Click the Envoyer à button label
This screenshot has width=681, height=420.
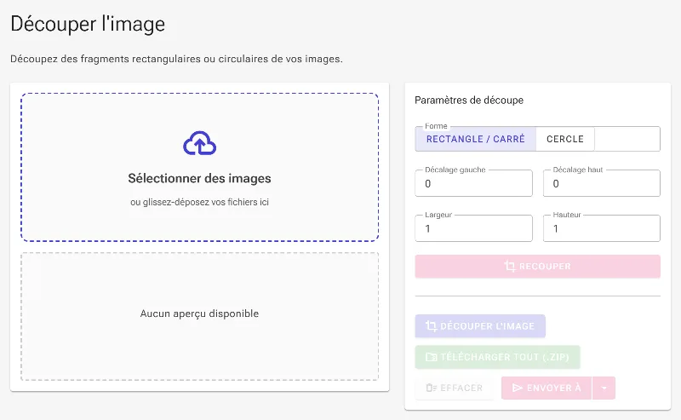(x=554, y=388)
